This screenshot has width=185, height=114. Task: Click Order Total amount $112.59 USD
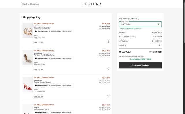[156, 52]
